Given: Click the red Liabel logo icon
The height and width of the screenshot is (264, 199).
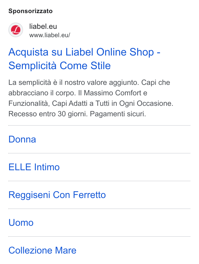Looking at the screenshot, I should tap(16, 30).
